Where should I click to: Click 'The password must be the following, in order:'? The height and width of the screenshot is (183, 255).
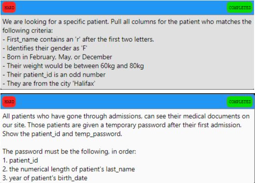pyautogui.click(x=69, y=152)
